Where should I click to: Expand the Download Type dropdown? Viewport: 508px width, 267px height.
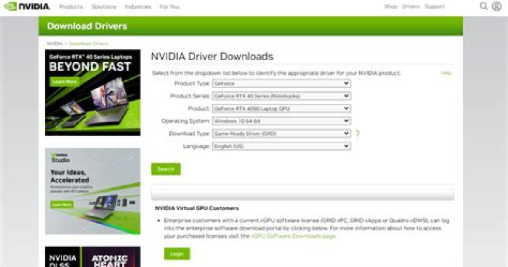pyautogui.click(x=282, y=133)
